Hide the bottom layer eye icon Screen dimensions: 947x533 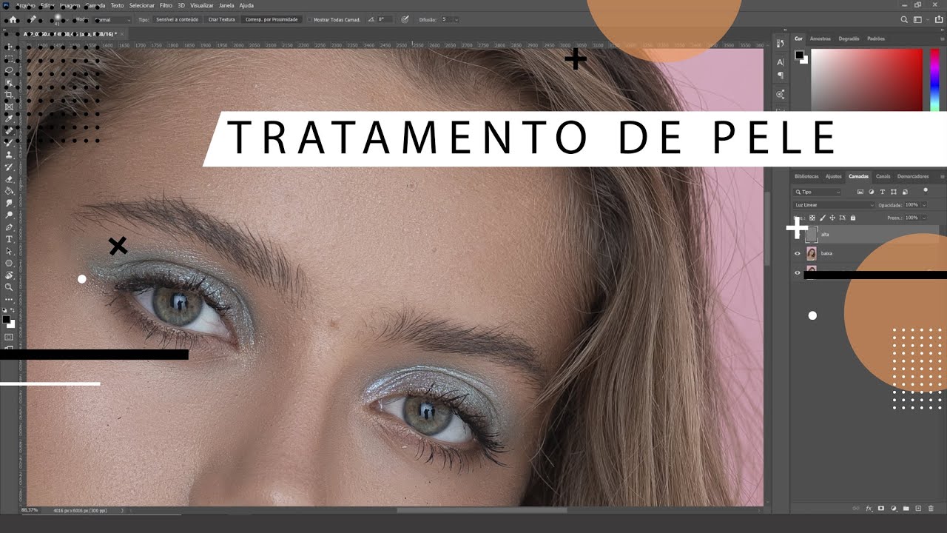pyautogui.click(x=798, y=272)
